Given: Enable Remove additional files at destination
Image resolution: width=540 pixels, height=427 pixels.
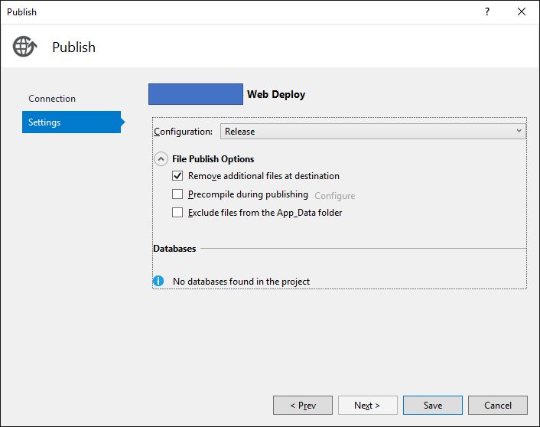Looking at the screenshot, I should pos(177,176).
